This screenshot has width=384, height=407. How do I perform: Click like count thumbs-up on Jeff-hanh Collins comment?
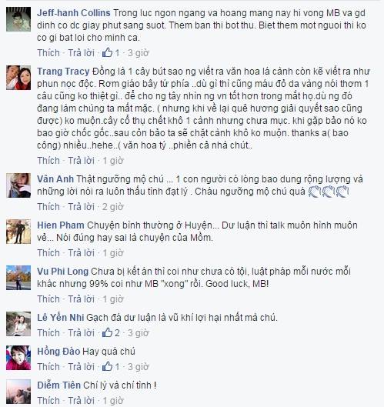(x=111, y=52)
